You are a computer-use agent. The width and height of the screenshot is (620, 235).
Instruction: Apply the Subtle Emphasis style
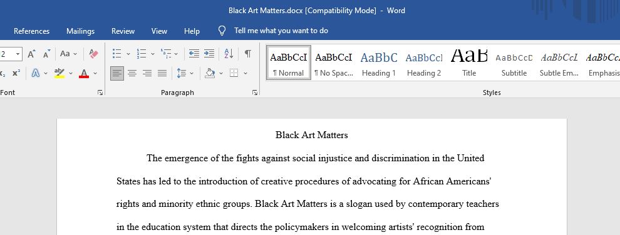coord(559,62)
